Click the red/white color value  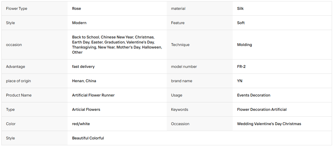click(x=81, y=124)
